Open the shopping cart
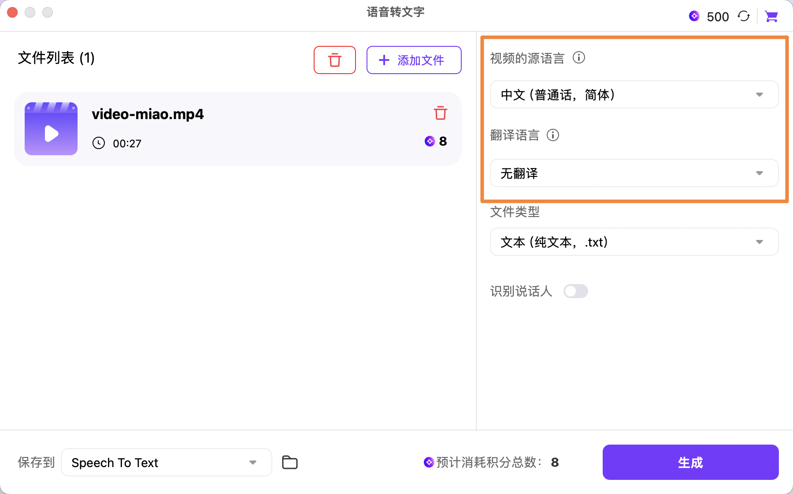This screenshot has height=494, width=793. click(x=771, y=16)
